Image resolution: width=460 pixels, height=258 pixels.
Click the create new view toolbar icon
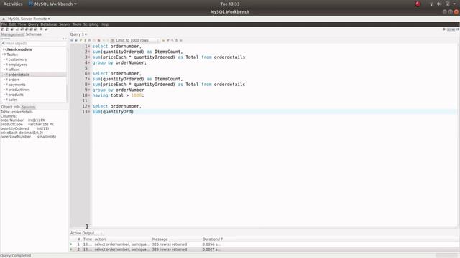27,29
